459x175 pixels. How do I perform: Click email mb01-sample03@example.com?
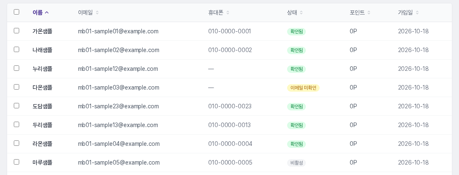119,87
